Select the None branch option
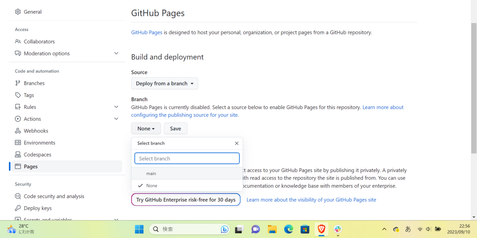Viewport: 477px width, 238px height. [187, 186]
